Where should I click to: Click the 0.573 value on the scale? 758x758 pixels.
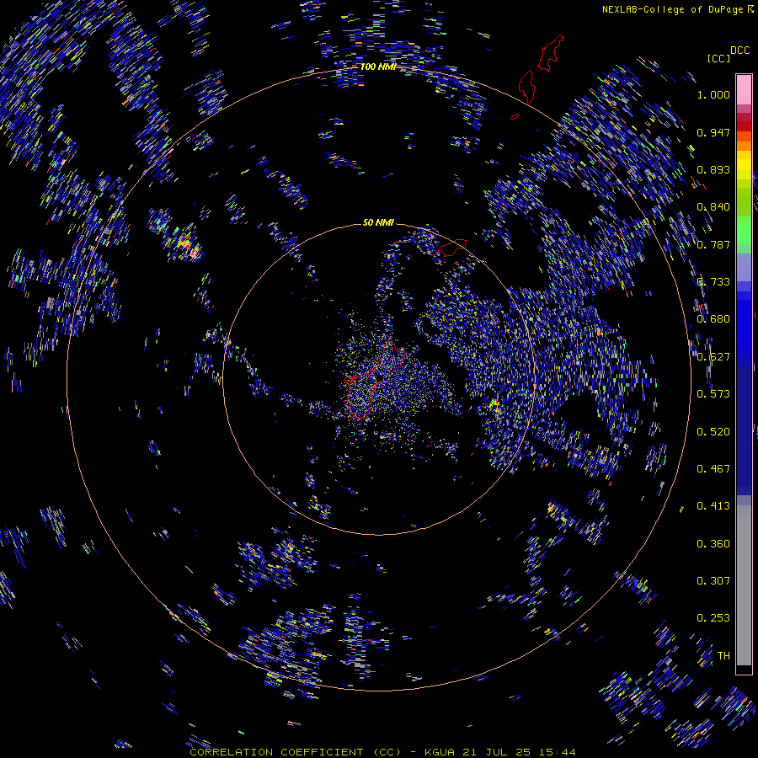713,394
